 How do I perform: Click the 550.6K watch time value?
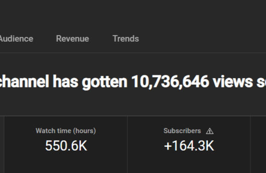pyautogui.click(x=66, y=146)
